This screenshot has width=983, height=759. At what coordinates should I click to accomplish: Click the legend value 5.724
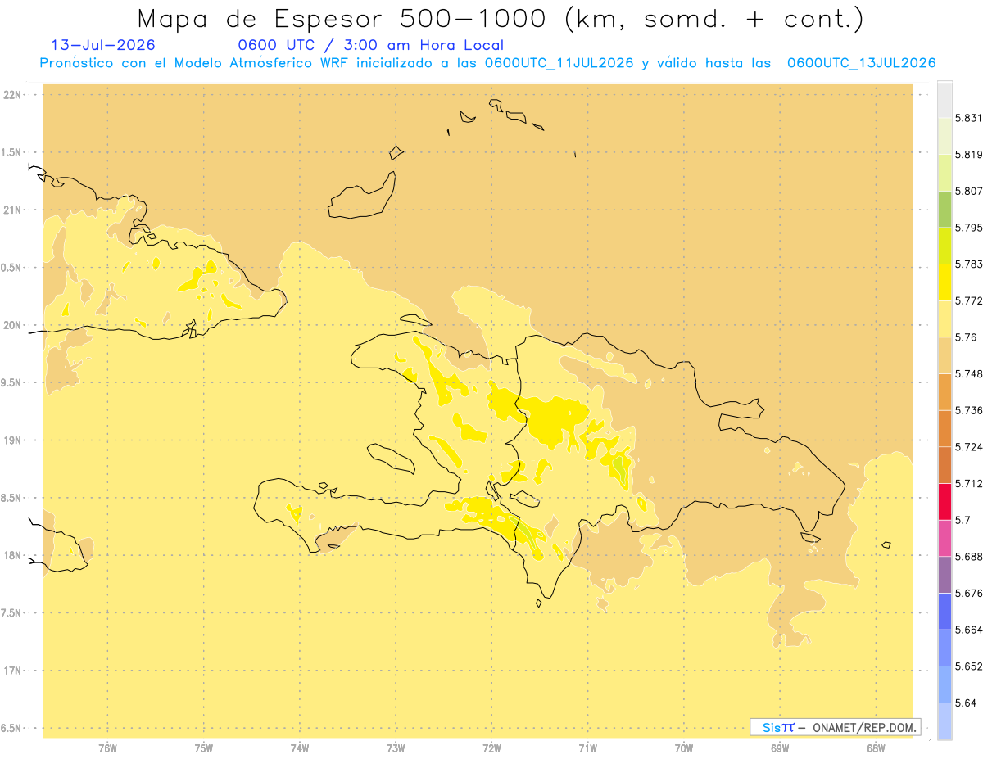coord(968,447)
